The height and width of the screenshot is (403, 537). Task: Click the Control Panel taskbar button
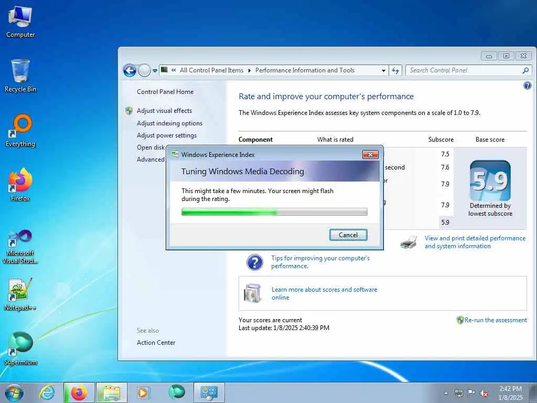coord(209,393)
